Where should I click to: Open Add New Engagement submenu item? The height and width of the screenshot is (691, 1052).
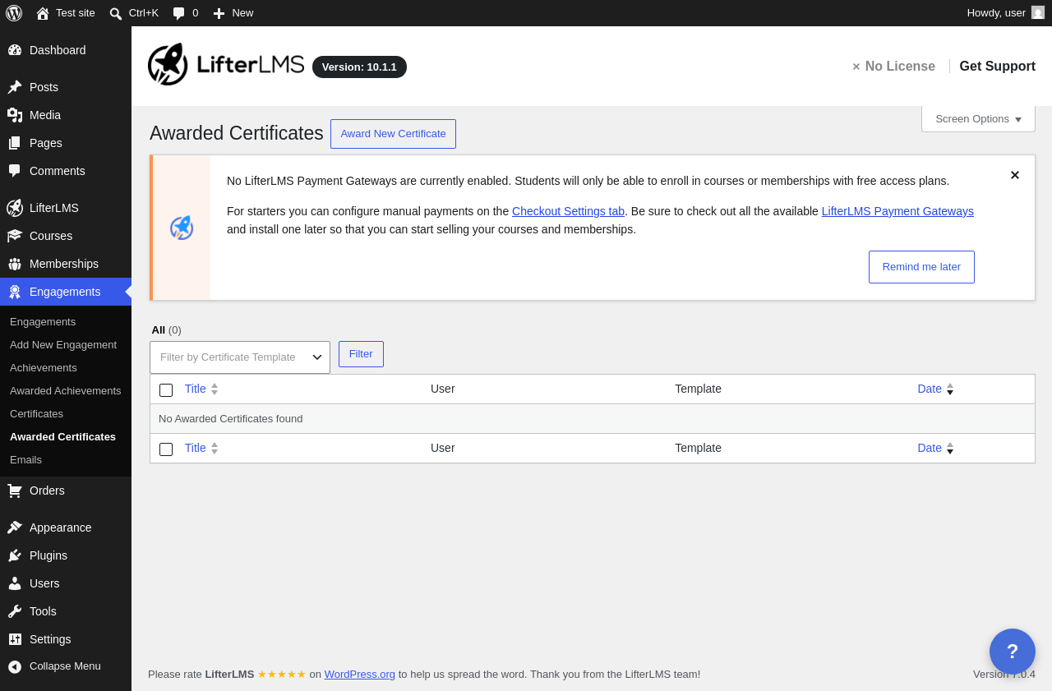pos(63,345)
